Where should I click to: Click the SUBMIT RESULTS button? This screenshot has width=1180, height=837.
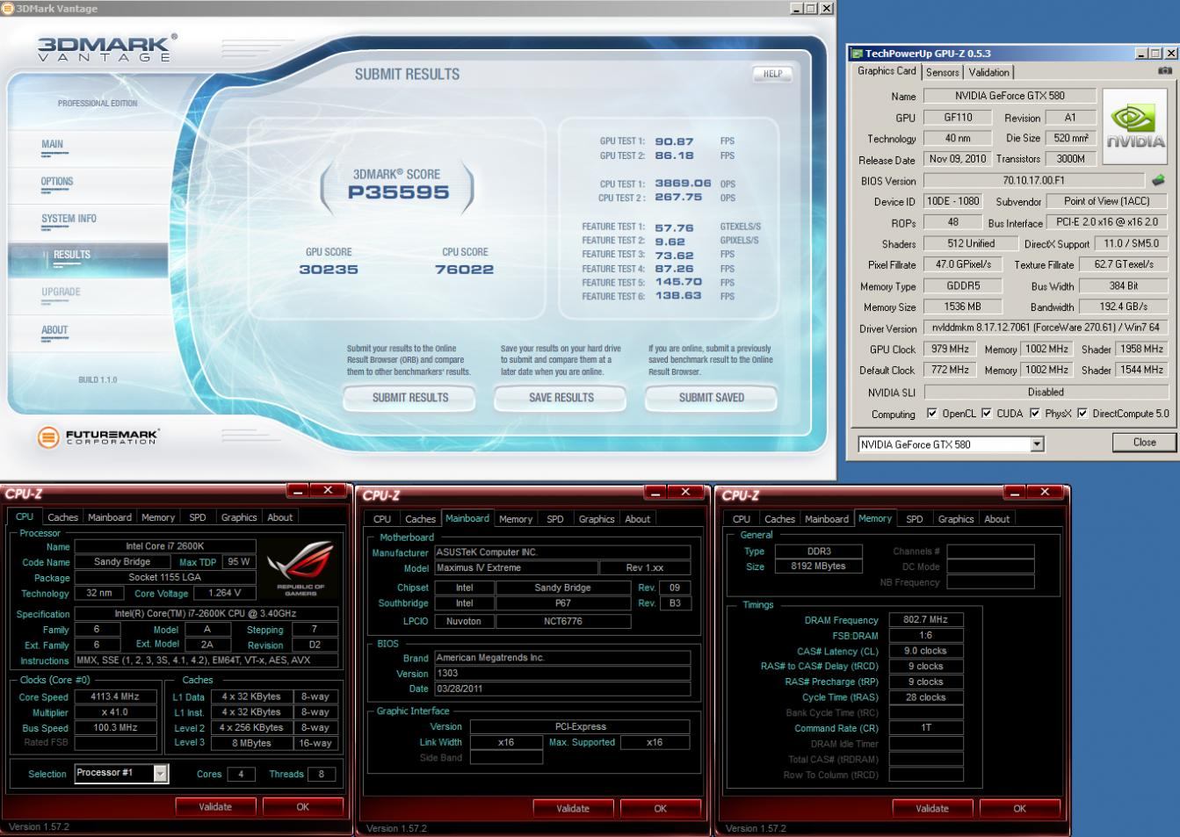pyautogui.click(x=409, y=398)
